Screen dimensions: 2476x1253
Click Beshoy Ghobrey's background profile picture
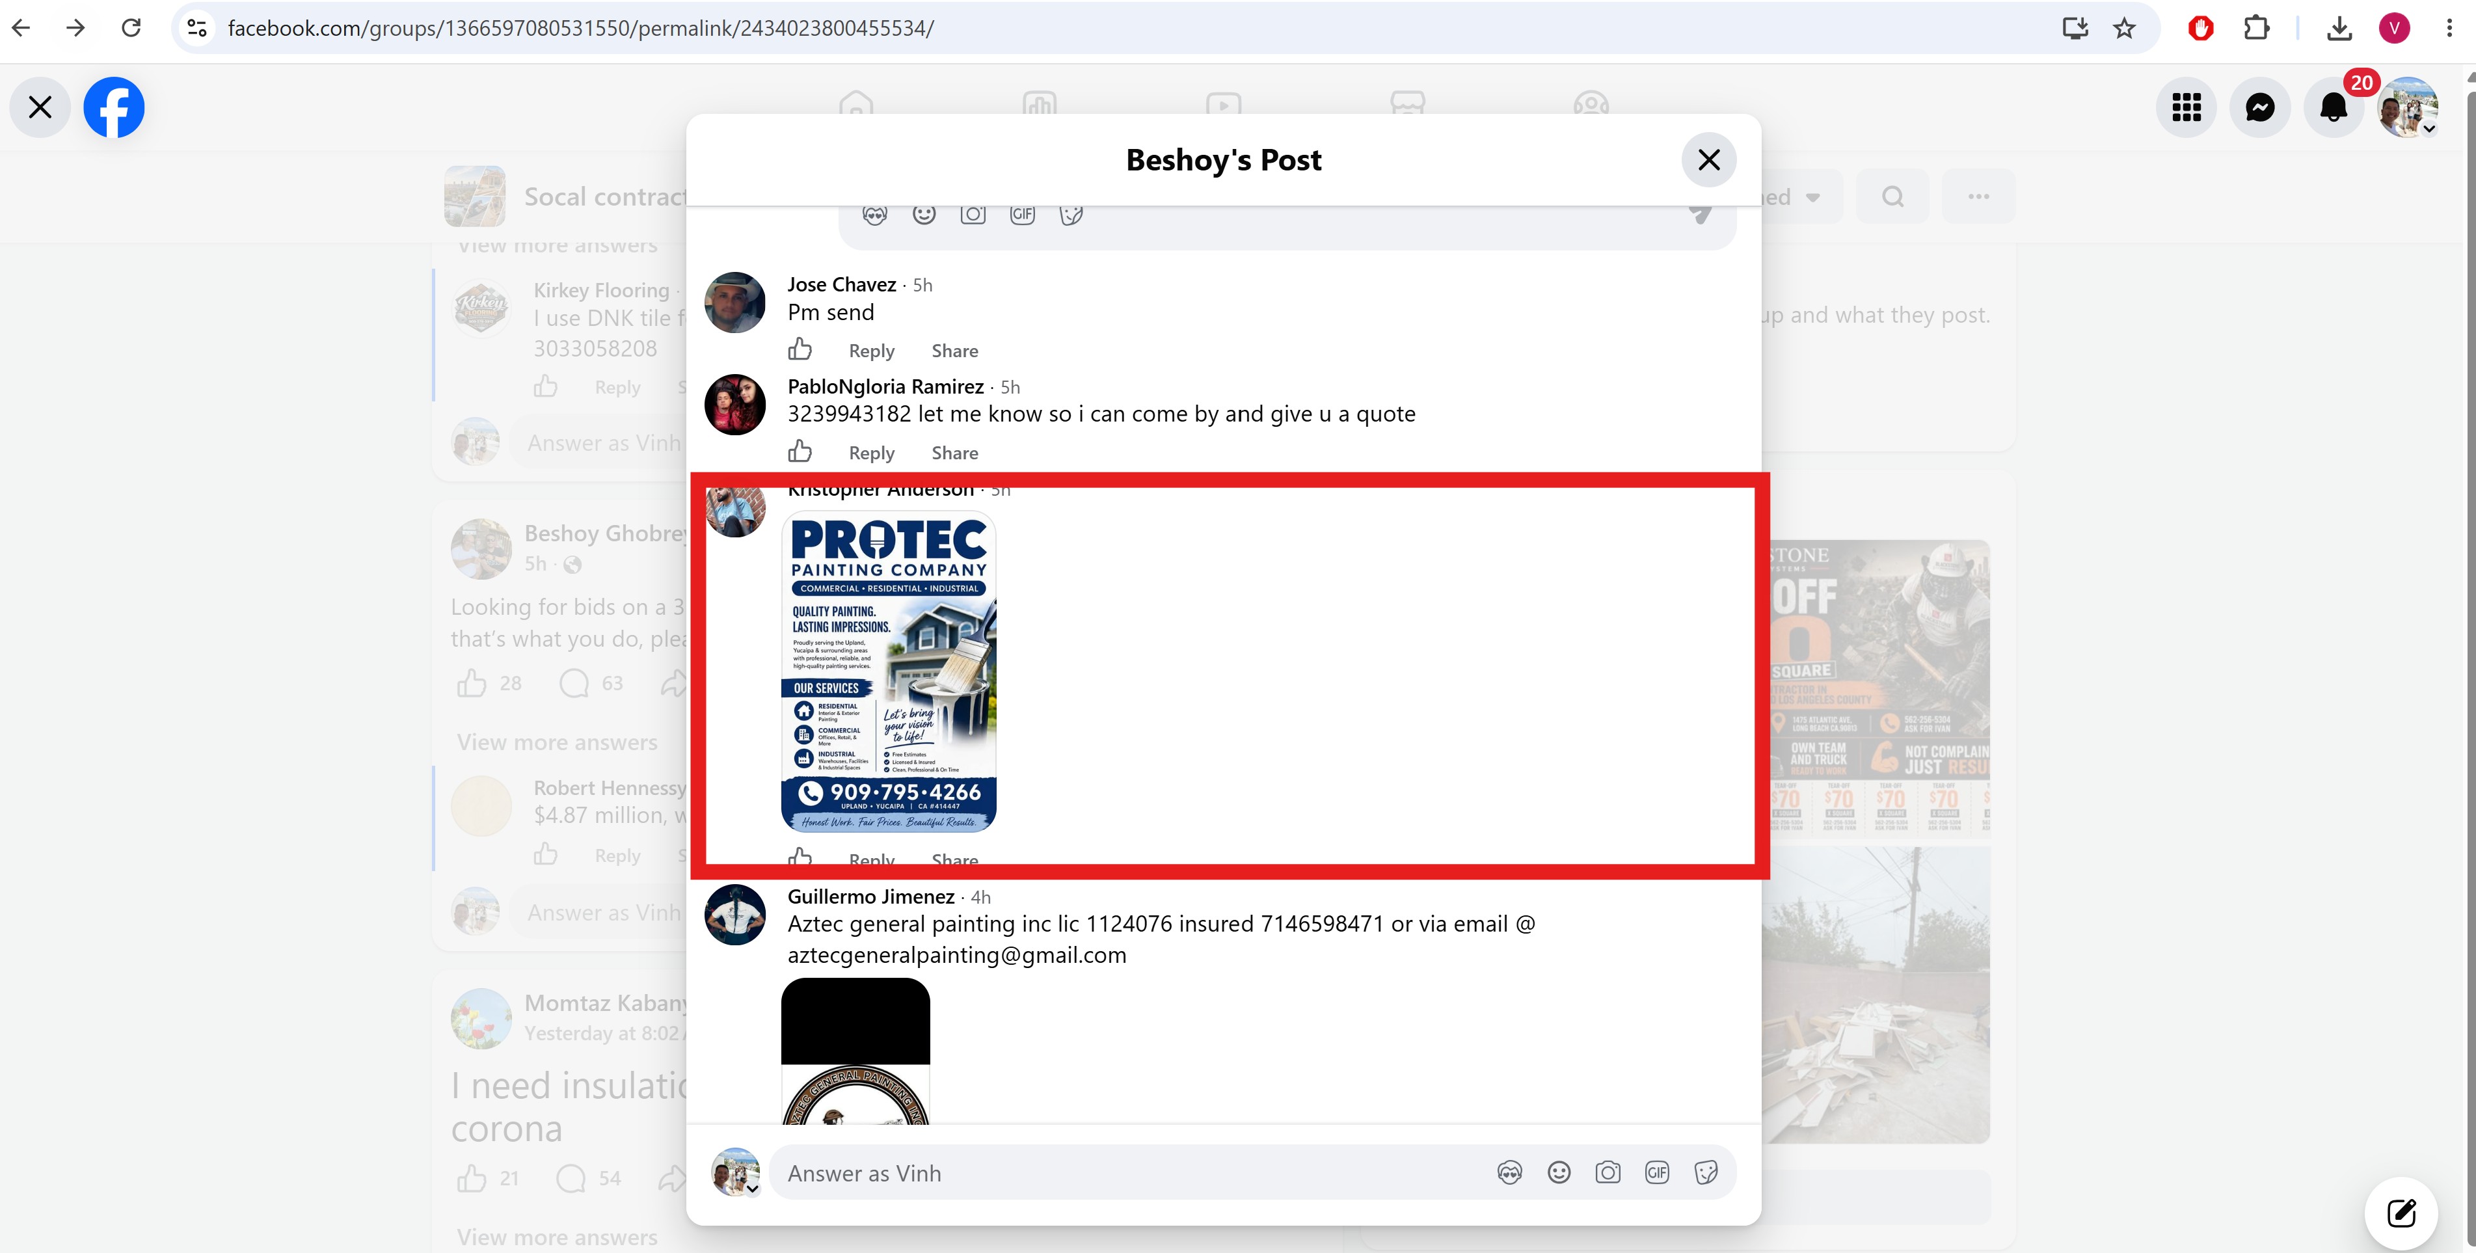pyautogui.click(x=481, y=548)
